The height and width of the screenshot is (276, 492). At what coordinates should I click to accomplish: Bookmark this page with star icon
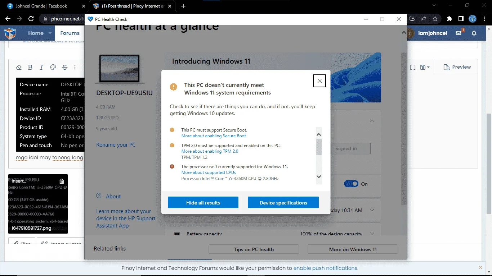click(435, 19)
